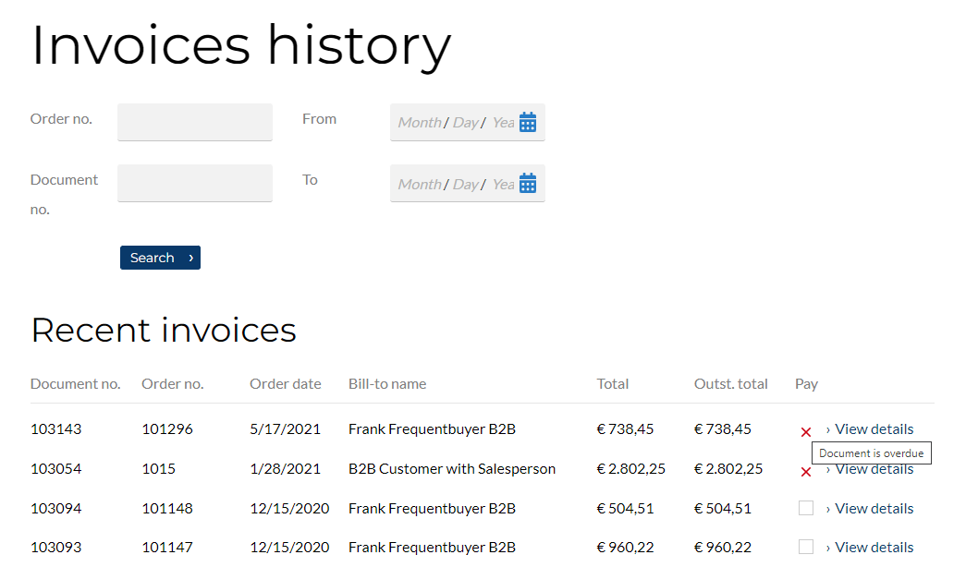Open the From date calendar picker

tap(528, 123)
